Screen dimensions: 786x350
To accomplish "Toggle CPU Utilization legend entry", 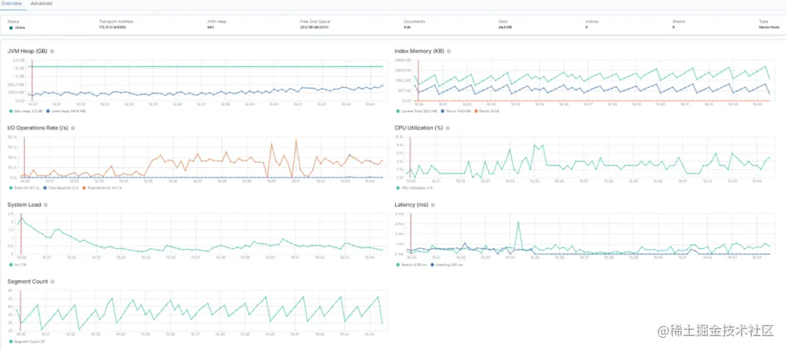I will pyautogui.click(x=415, y=188).
